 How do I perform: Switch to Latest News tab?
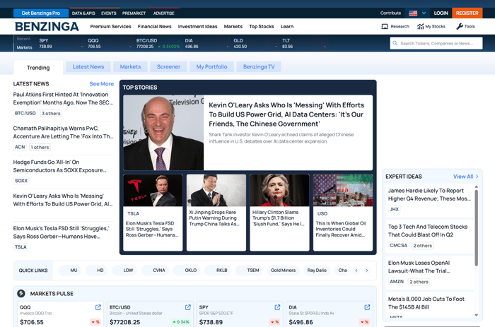tap(88, 67)
